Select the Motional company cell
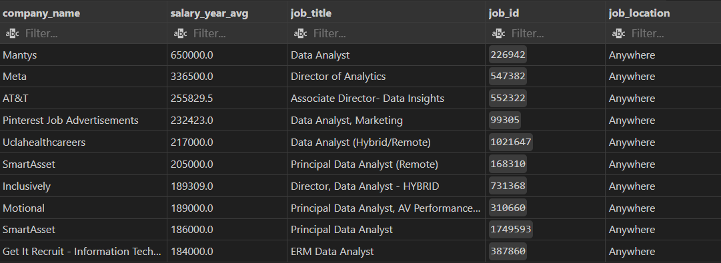This screenshot has height=263, width=721. [83, 208]
